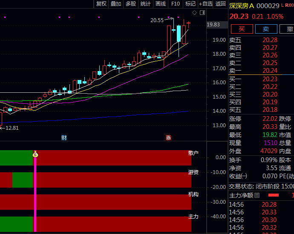Add stock with +自选 button
Screen dimensions: 294x234
pos(206,4)
